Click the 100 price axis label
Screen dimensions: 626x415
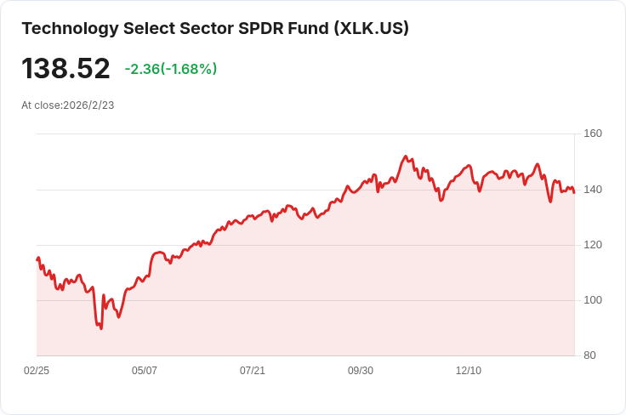click(x=593, y=300)
